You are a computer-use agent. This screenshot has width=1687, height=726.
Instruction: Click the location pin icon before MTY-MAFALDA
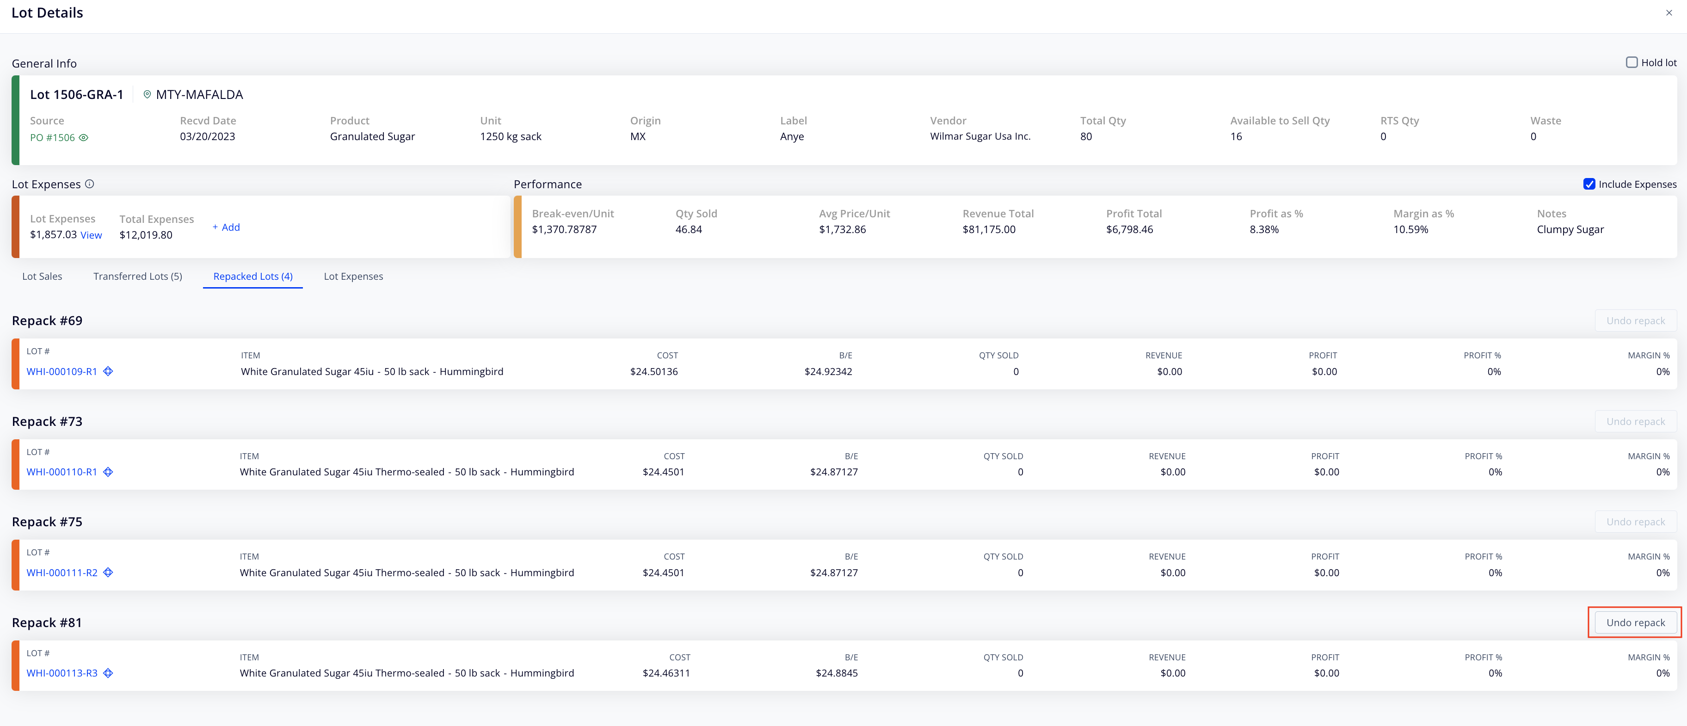pos(148,94)
